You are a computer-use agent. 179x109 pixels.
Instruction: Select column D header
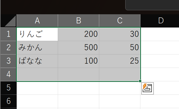point(160,21)
